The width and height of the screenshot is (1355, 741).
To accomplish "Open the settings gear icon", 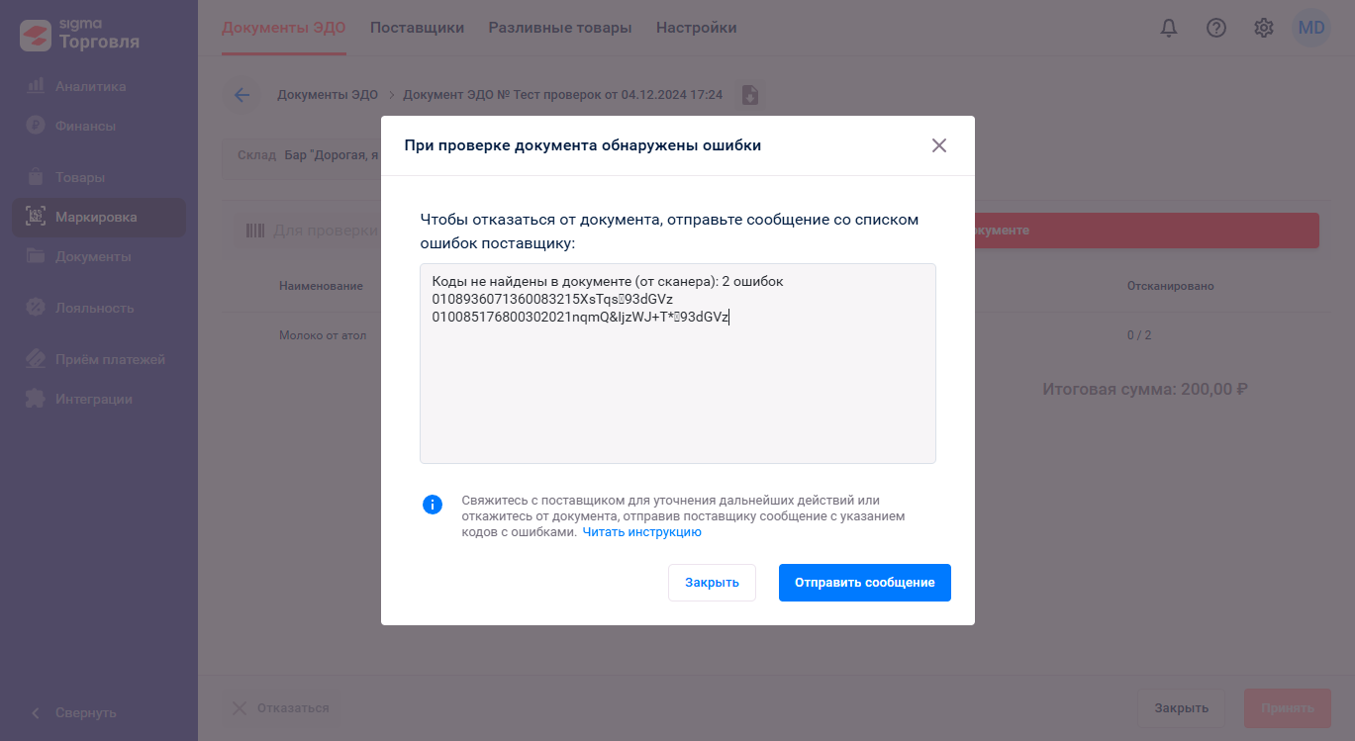I will 1264,28.
